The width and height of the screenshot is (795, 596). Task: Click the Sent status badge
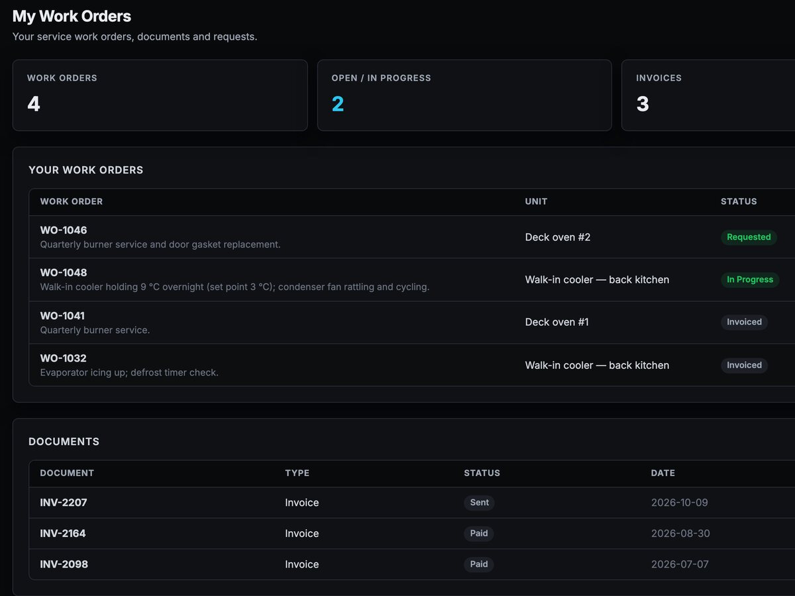479,503
